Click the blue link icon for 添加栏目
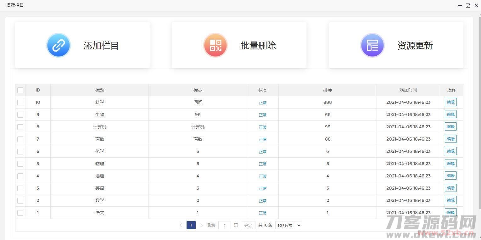Screen dimensions: 481x240 (58, 45)
